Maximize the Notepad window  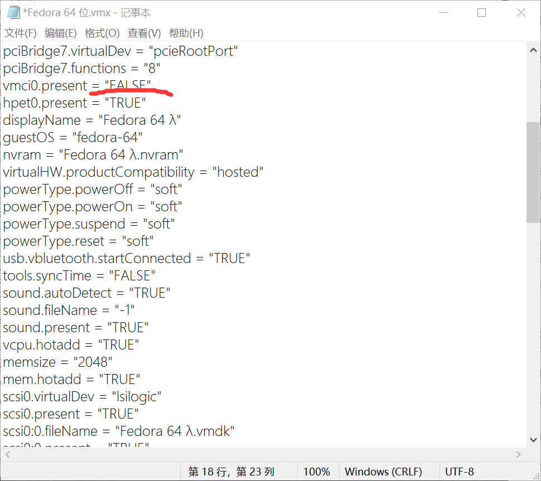(482, 13)
